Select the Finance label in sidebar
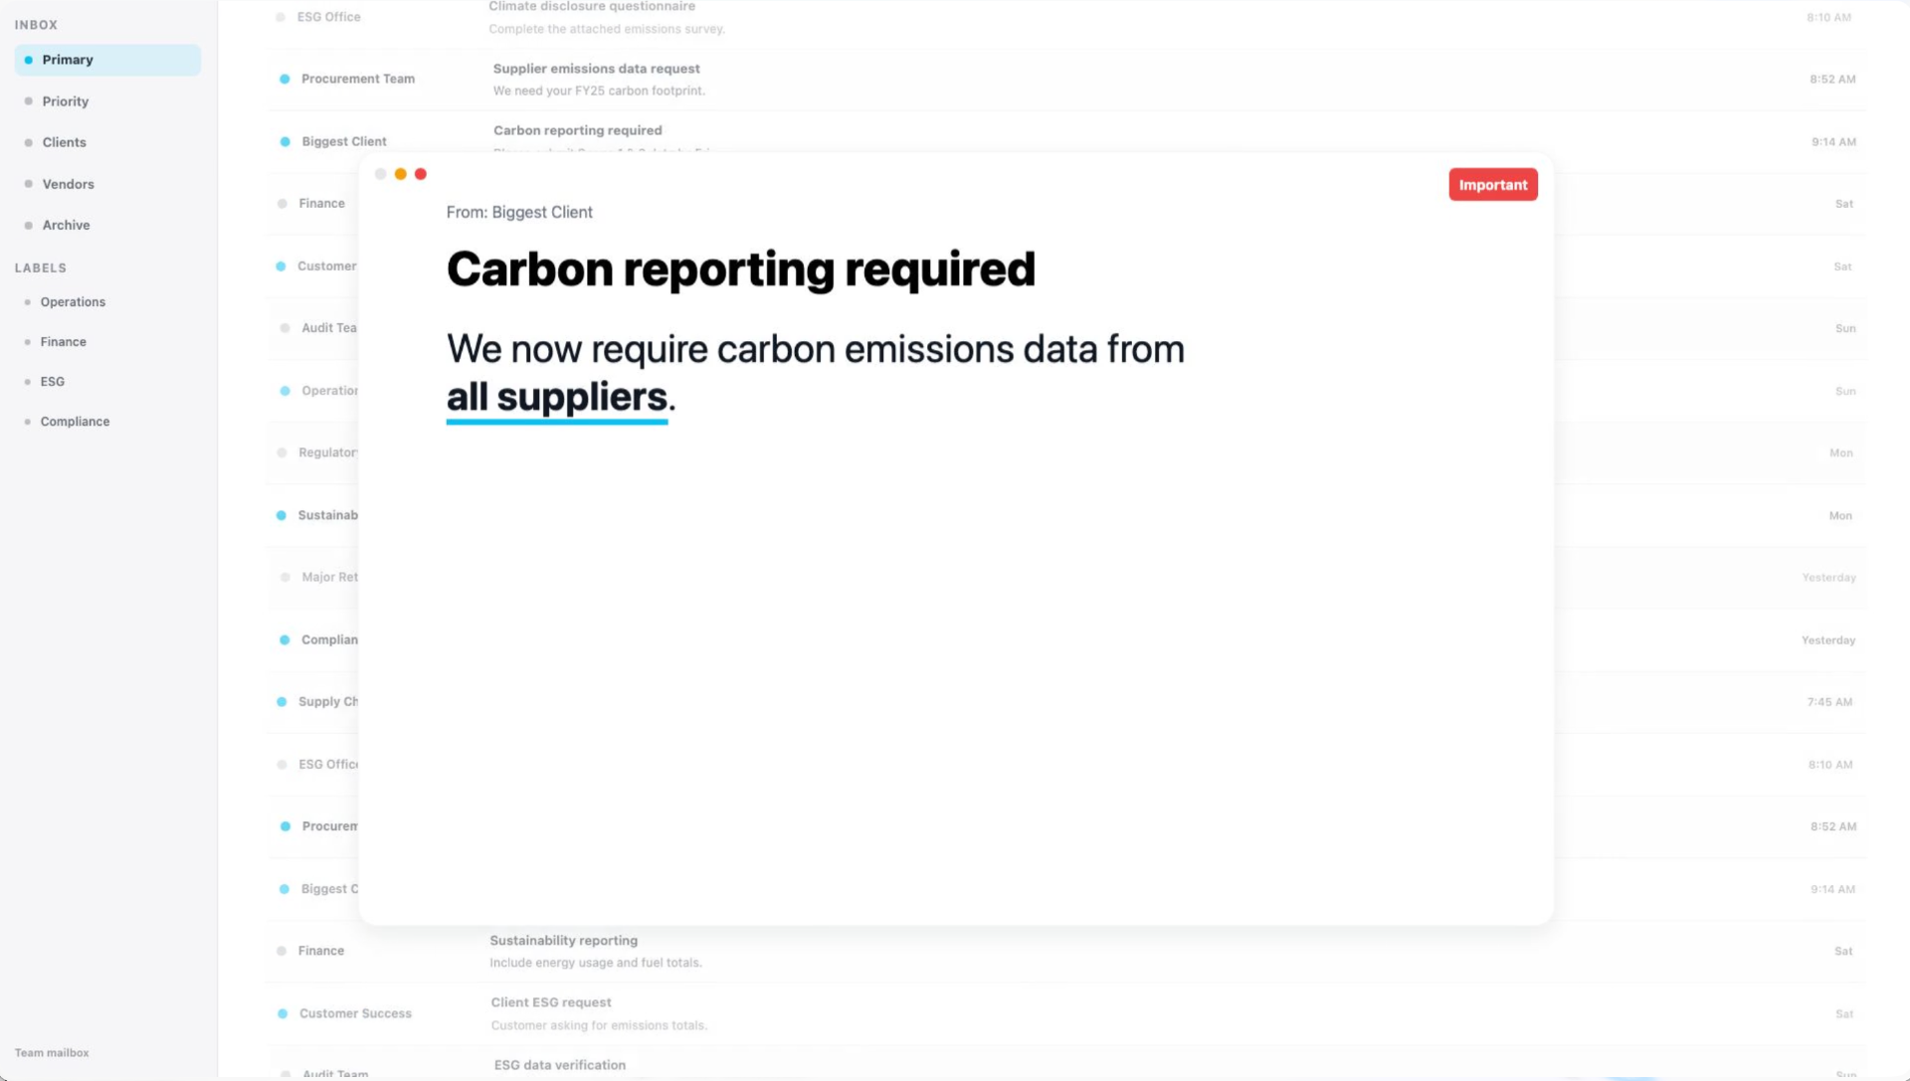 tap(63, 342)
